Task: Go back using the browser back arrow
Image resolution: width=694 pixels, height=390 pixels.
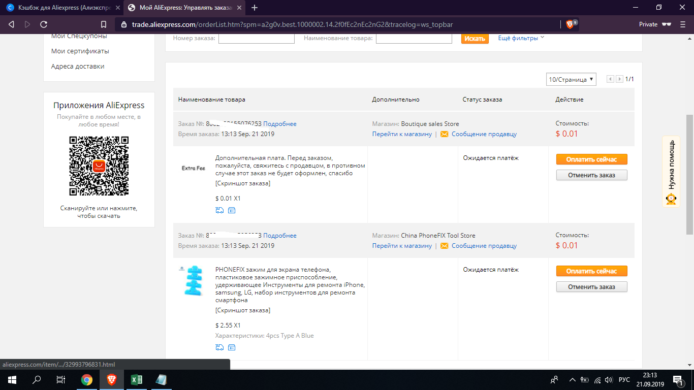Action: [x=12, y=24]
